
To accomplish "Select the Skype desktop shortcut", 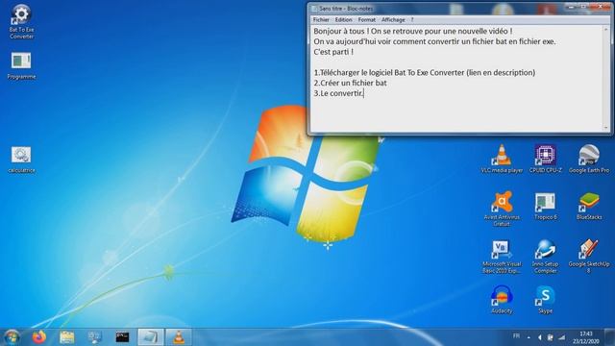I will tap(545, 300).
